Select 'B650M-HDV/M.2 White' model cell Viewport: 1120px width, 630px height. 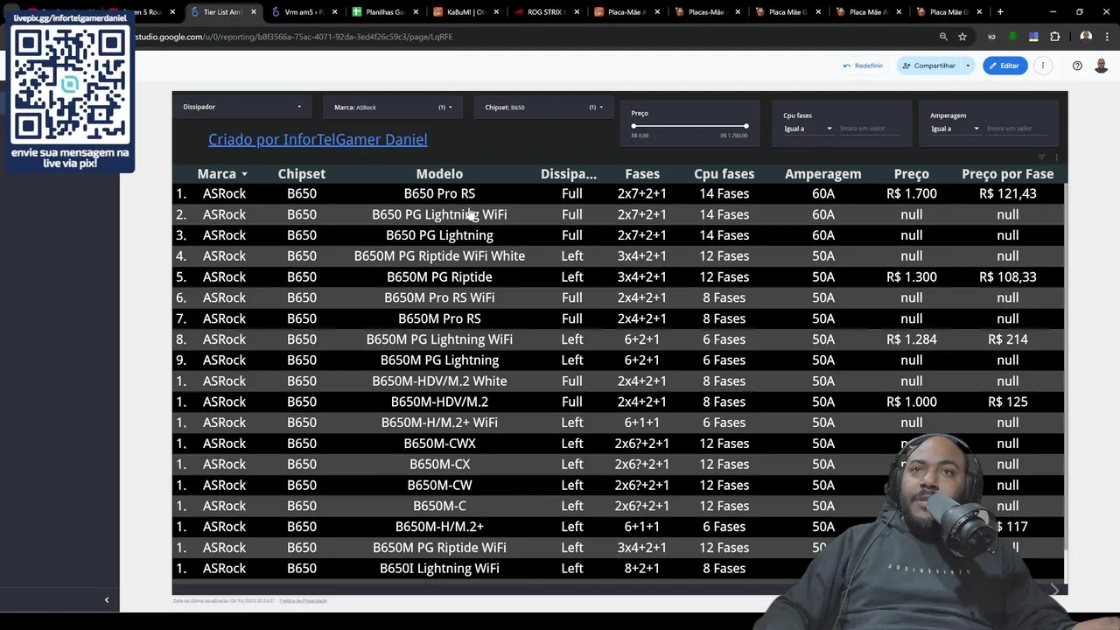[439, 381]
